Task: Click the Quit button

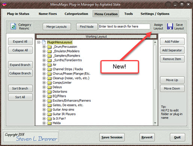Action: point(177,137)
